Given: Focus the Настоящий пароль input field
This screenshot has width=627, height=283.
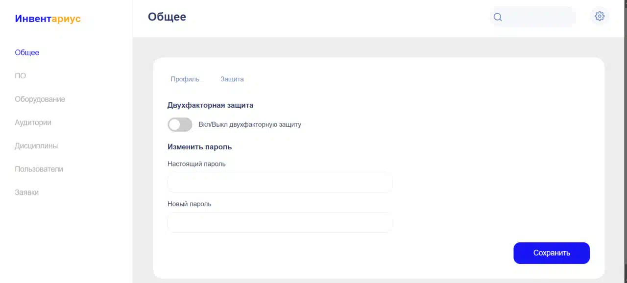Looking at the screenshot, I should pos(280,182).
